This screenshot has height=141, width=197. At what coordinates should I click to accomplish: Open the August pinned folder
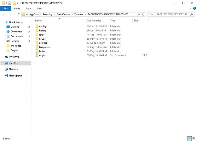[x=14, y=50]
